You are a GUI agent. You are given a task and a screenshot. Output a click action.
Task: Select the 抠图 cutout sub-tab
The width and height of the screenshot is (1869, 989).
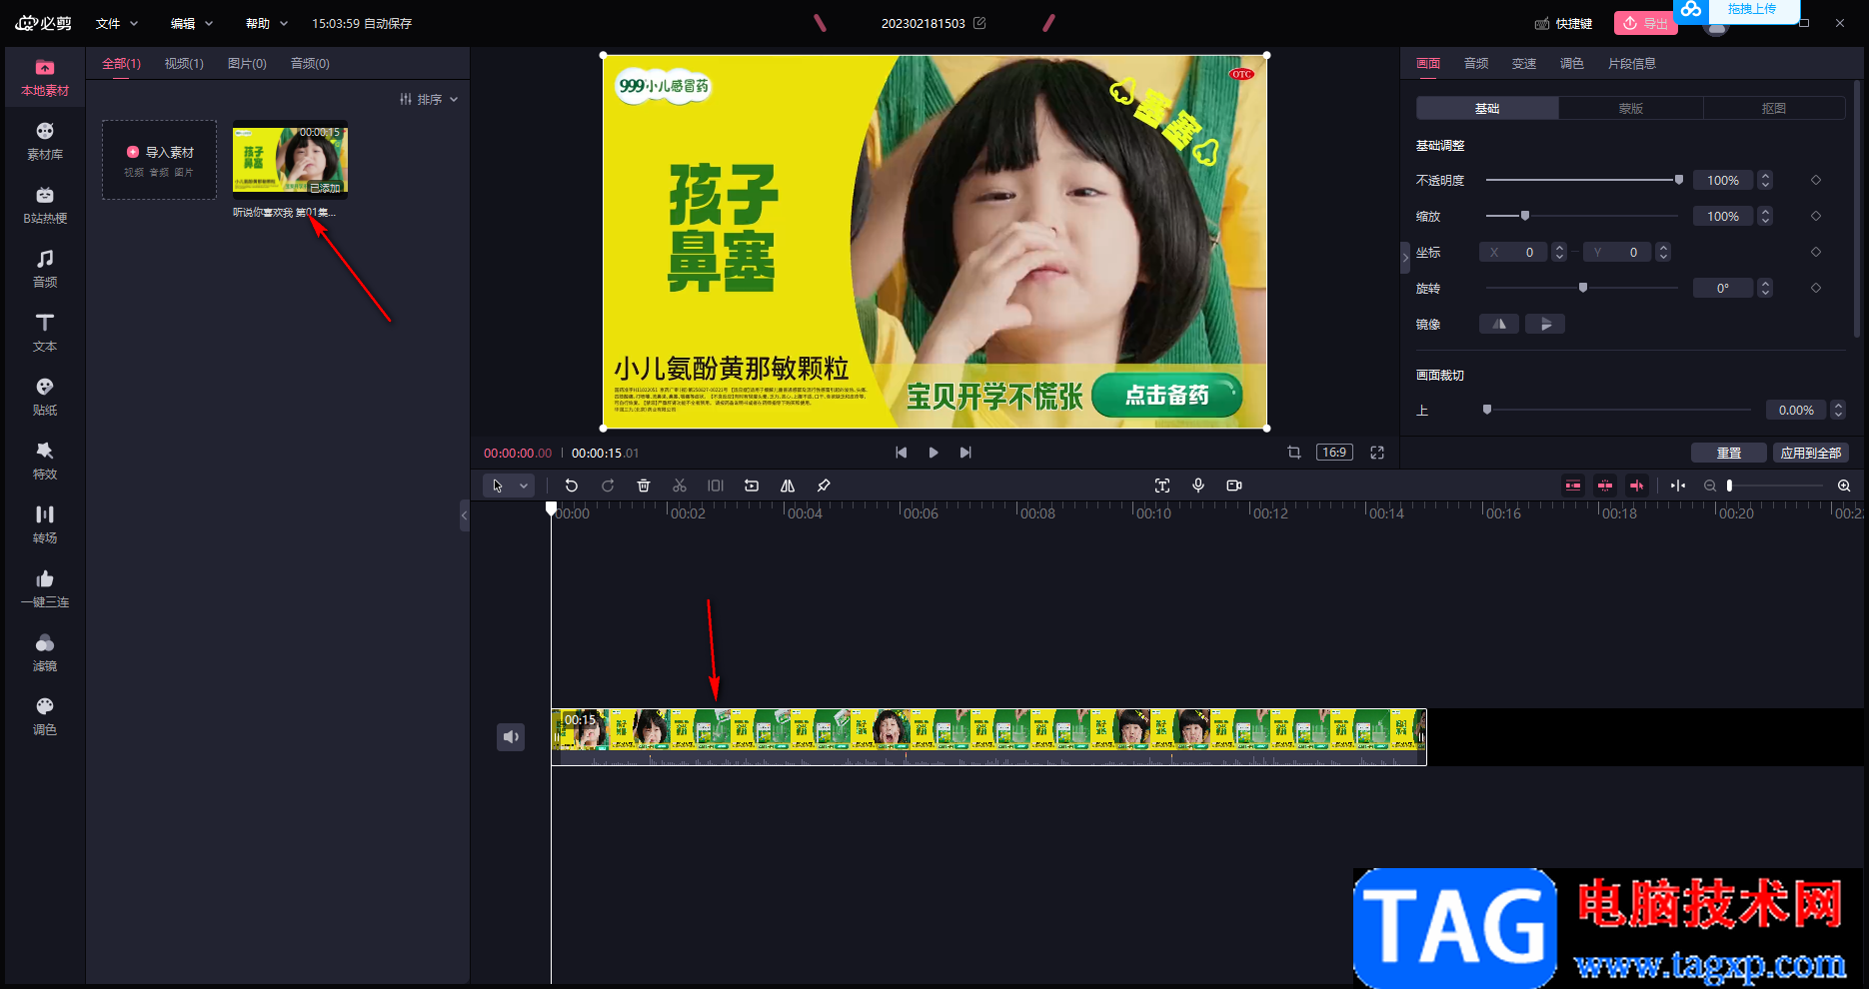(x=1774, y=108)
